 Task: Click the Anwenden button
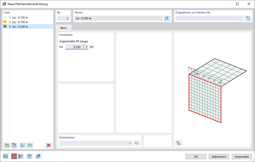[242, 156]
